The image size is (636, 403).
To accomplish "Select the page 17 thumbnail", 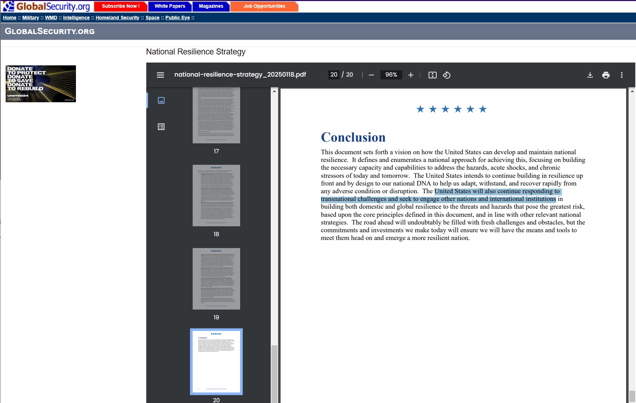I will (x=216, y=115).
